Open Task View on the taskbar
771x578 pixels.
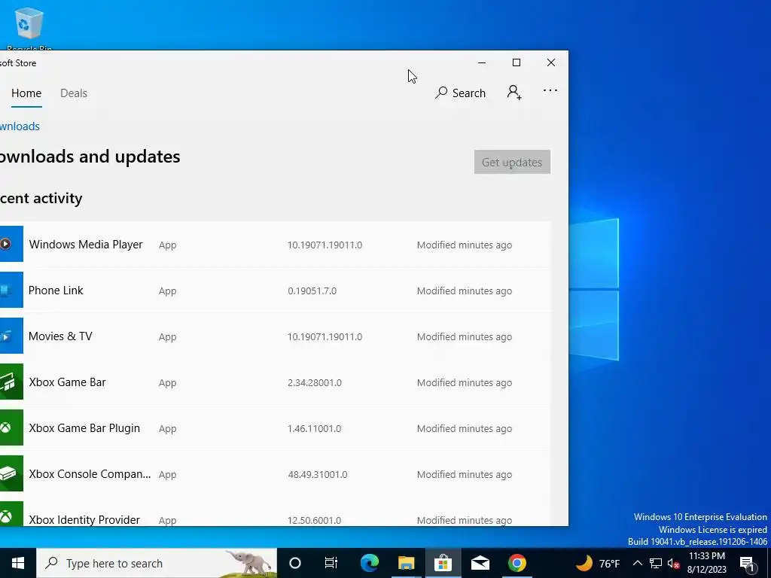click(x=331, y=563)
